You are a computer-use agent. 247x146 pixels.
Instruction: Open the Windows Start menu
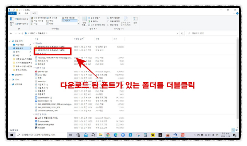pyautogui.click(x=12, y=135)
